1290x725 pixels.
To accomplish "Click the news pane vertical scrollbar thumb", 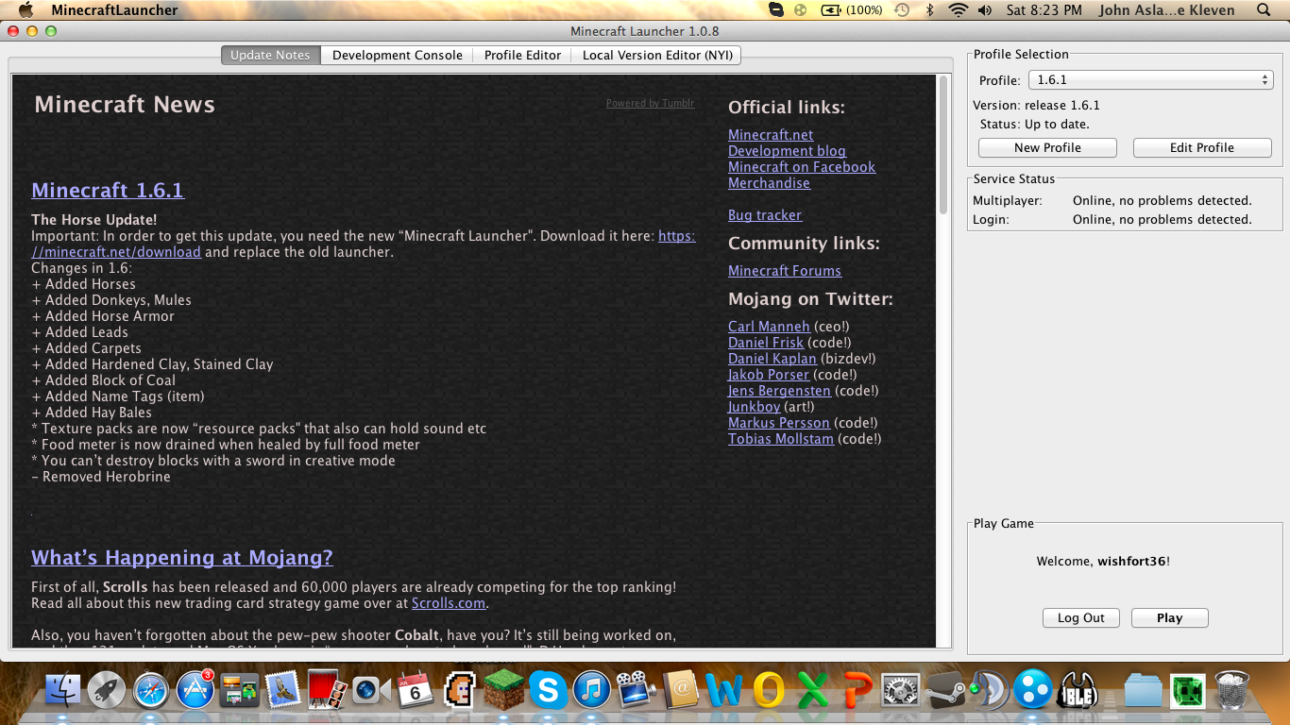I will coord(943,145).
